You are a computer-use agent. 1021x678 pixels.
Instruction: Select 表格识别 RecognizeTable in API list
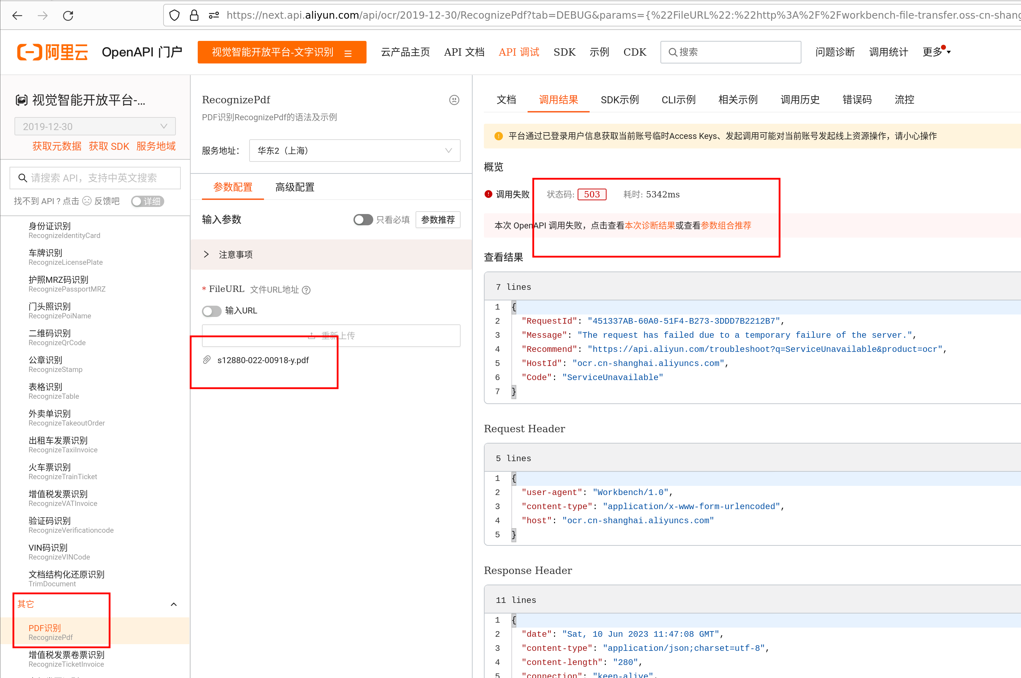54,391
